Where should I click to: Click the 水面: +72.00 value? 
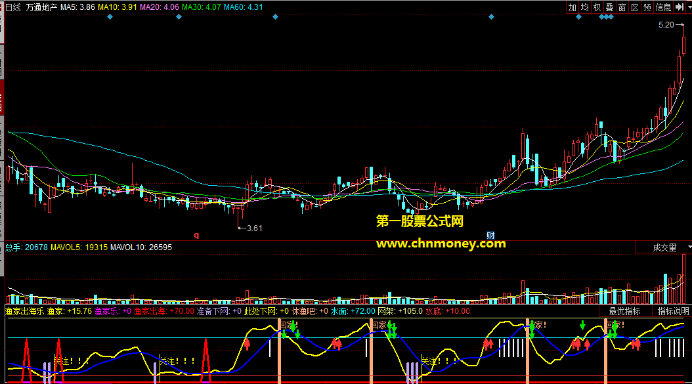click(x=353, y=311)
